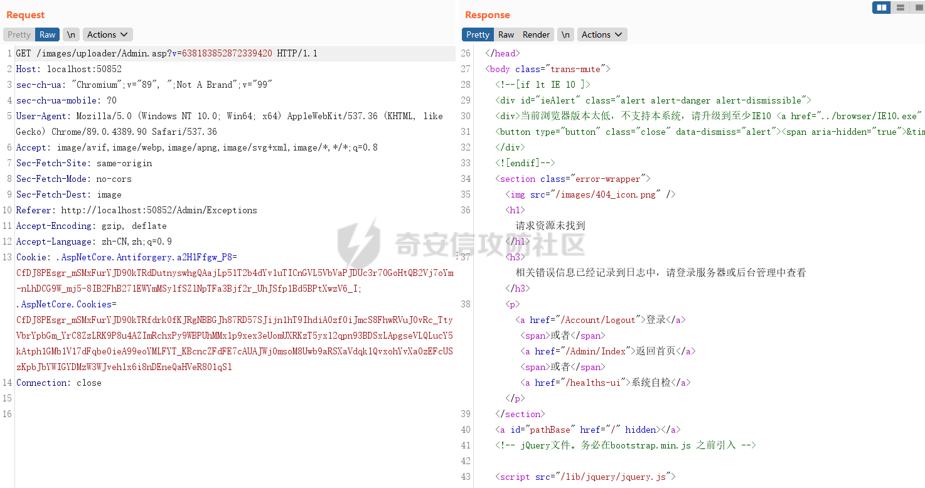
Task: Toggle \n non-printable characters in Response pane
Action: coord(565,34)
